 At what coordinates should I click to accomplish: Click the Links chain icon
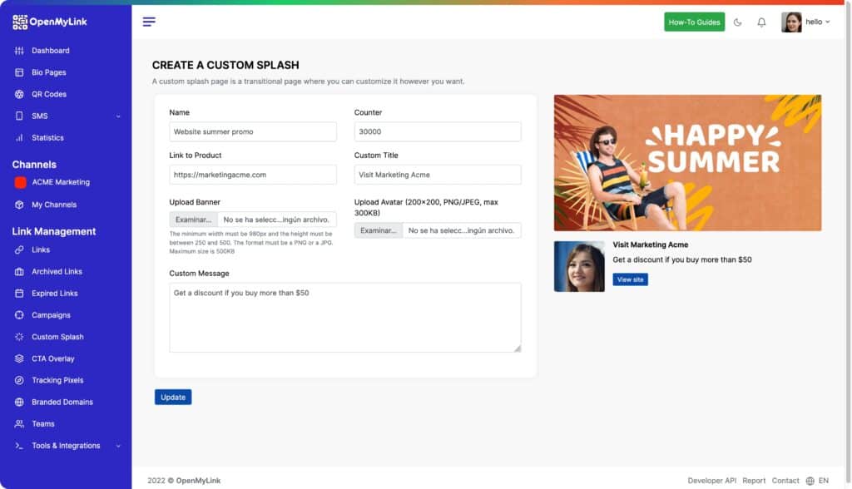[20, 250]
